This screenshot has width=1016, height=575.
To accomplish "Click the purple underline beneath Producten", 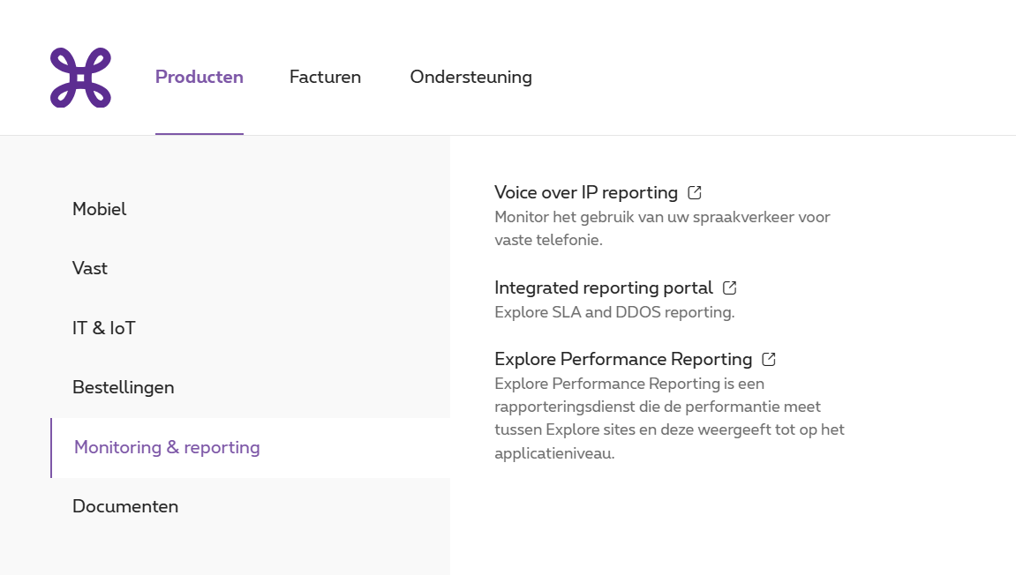I will point(199,133).
